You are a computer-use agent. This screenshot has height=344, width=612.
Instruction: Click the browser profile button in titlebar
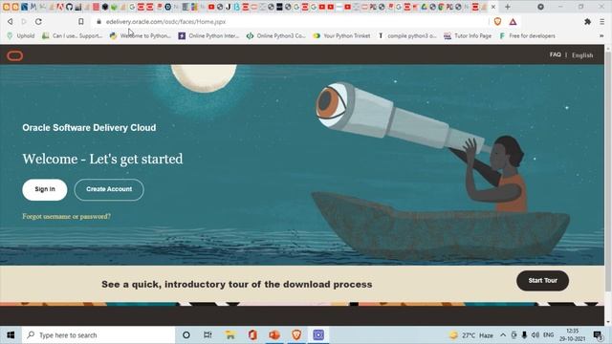click(540, 7)
